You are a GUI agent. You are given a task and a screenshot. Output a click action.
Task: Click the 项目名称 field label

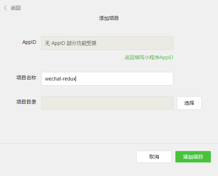26,78
